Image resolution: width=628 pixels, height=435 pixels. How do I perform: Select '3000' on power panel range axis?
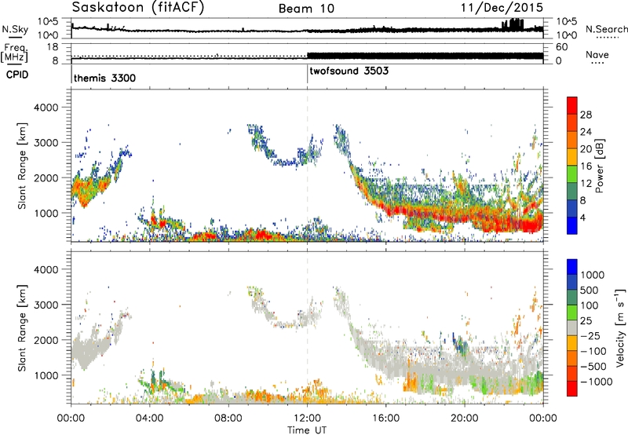tap(46, 143)
